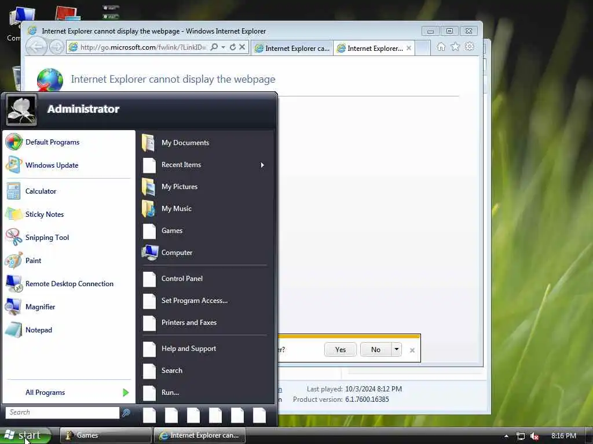This screenshot has height=444, width=593.
Task: Open Favorites star icon
Action: (x=455, y=47)
